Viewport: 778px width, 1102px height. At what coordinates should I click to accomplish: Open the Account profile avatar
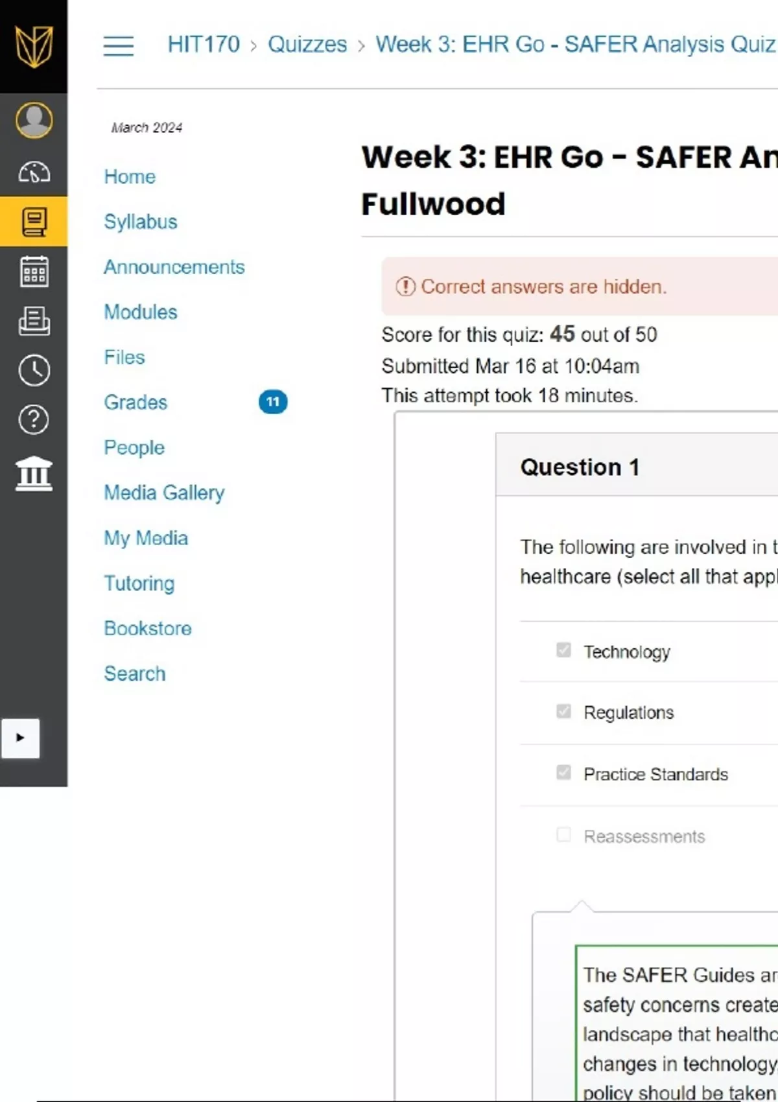(x=34, y=121)
